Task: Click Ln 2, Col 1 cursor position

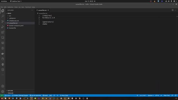Action: pyautogui.click(x=143, y=96)
